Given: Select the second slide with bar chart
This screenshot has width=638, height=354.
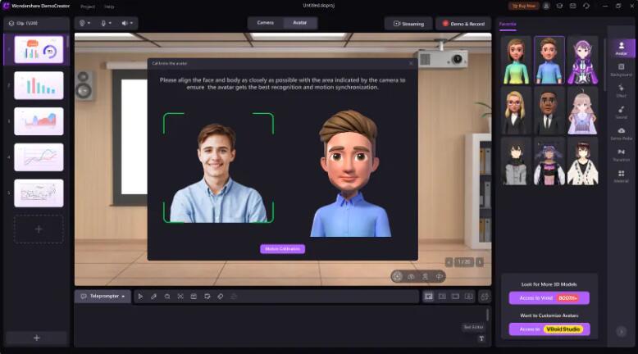Looking at the screenshot, I should pos(39,85).
